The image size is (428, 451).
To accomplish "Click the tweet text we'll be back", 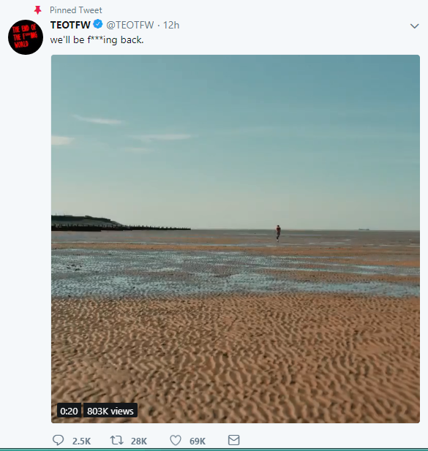I will [x=97, y=39].
